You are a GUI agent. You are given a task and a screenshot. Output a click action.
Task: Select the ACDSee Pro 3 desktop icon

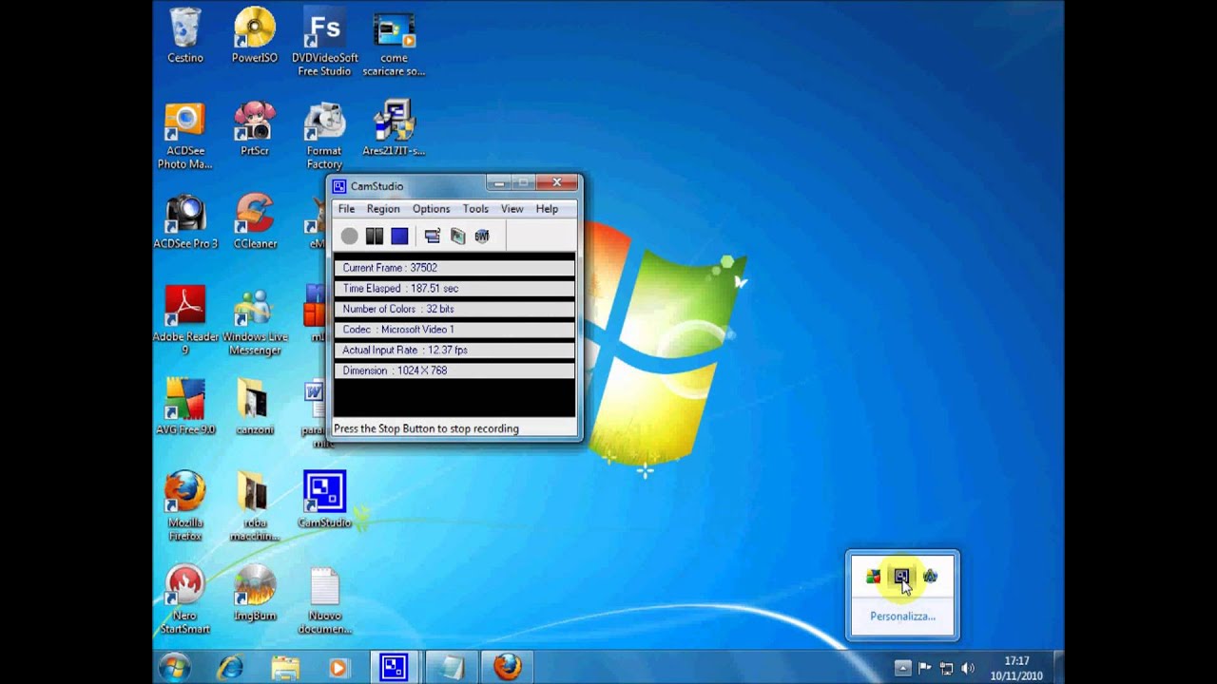click(185, 221)
